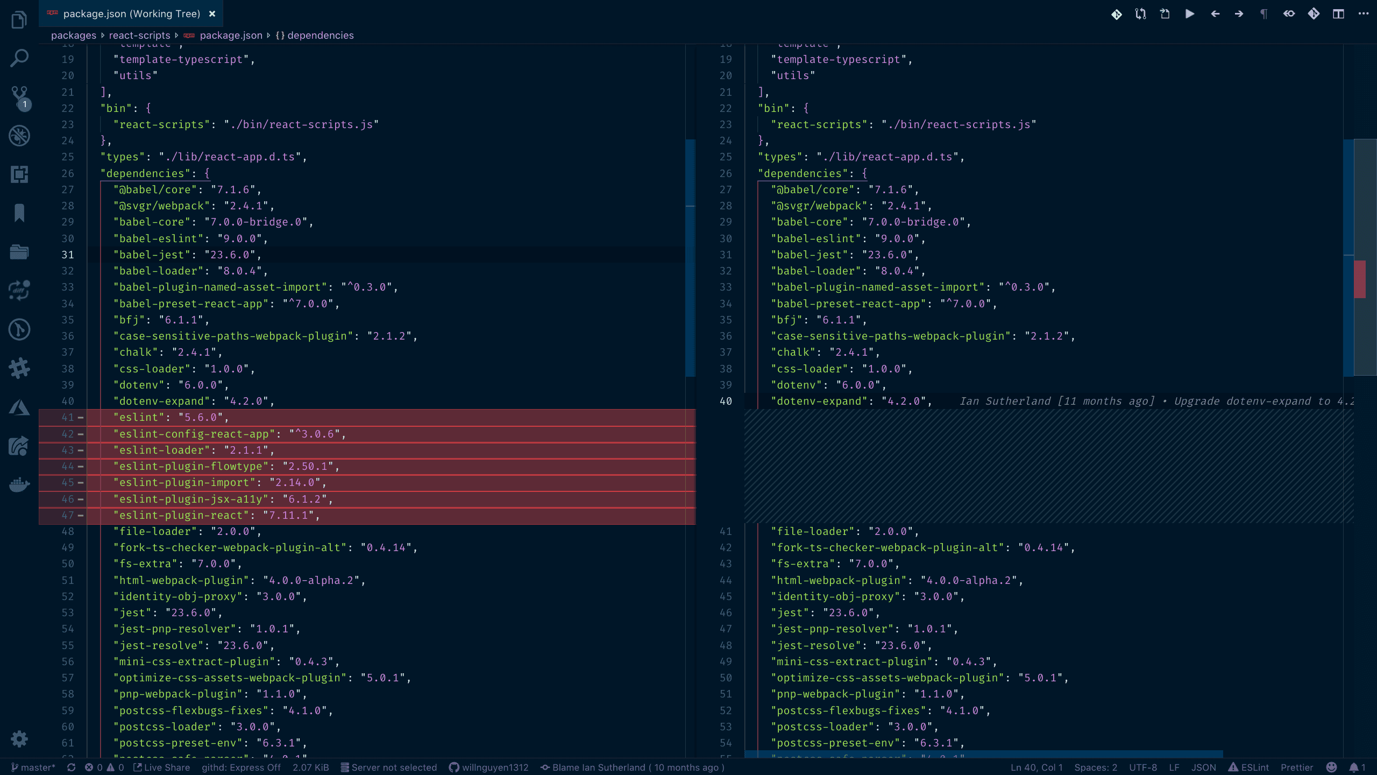Click Live Share in the status bar

click(161, 767)
